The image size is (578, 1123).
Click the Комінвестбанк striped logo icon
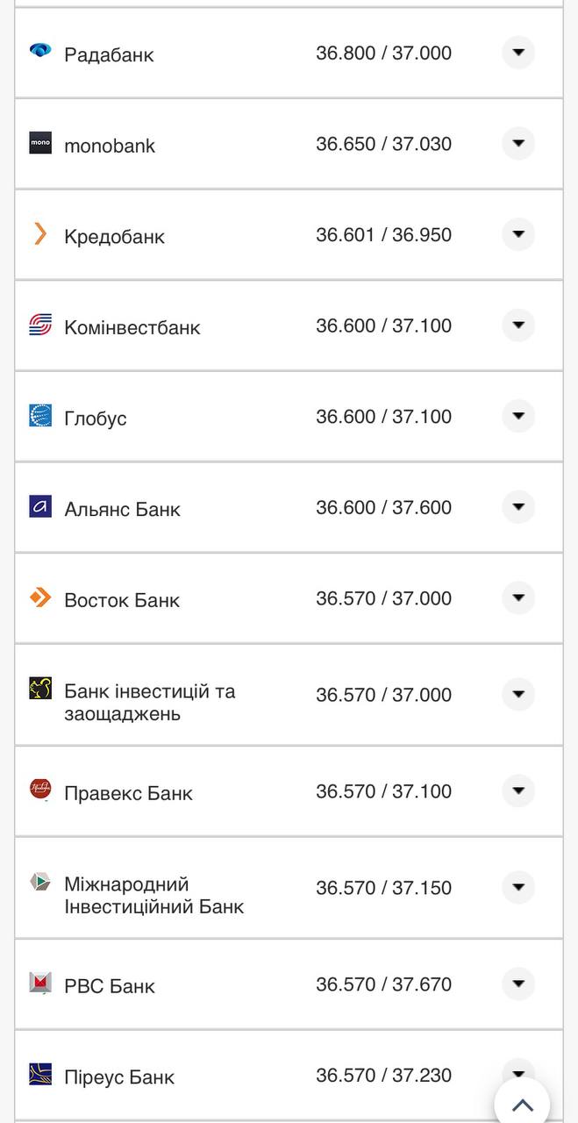pos(39,325)
